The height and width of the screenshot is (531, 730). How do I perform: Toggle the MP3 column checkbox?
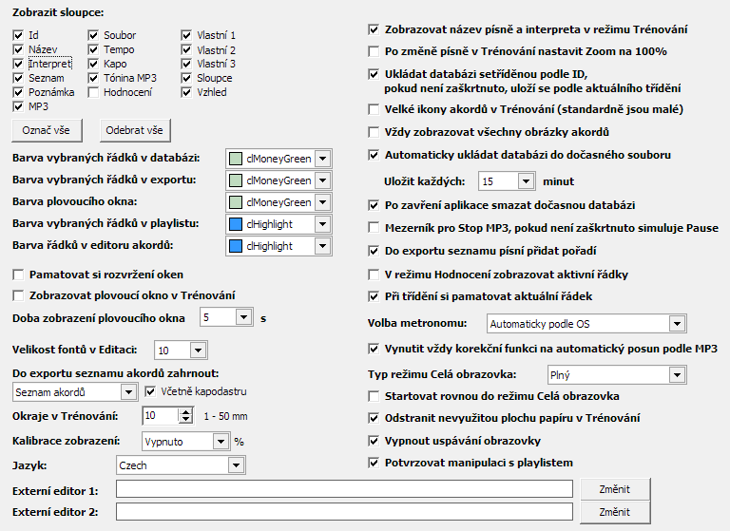coord(18,106)
